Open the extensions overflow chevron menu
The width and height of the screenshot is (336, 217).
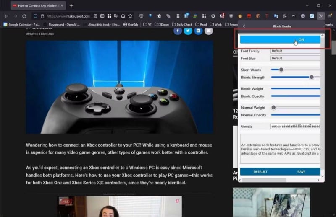point(321,16)
